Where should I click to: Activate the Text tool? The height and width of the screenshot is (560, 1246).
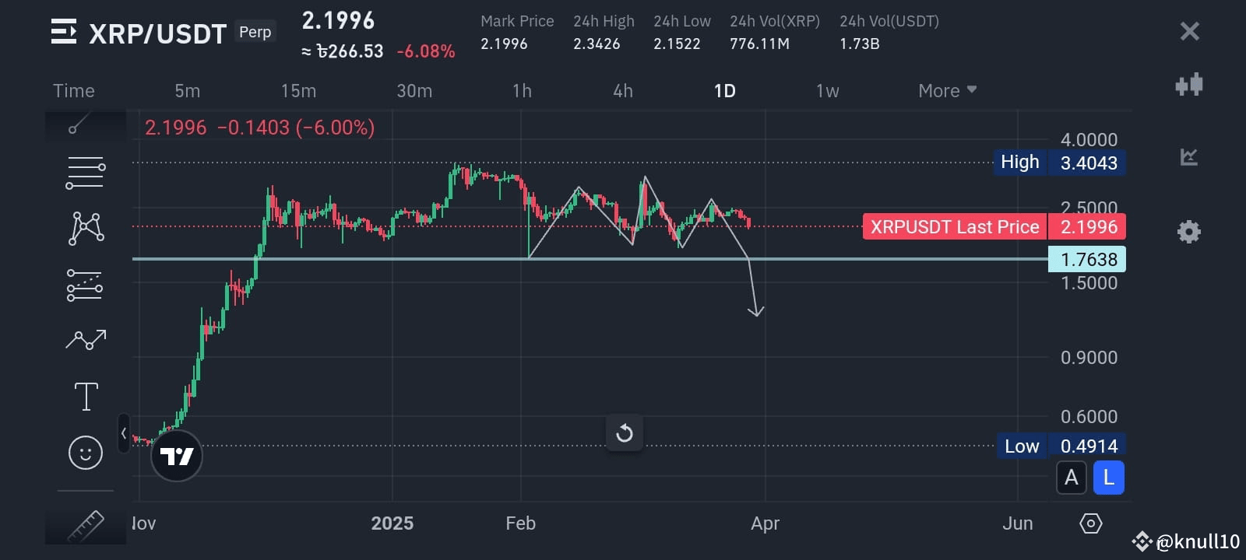coord(86,396)
